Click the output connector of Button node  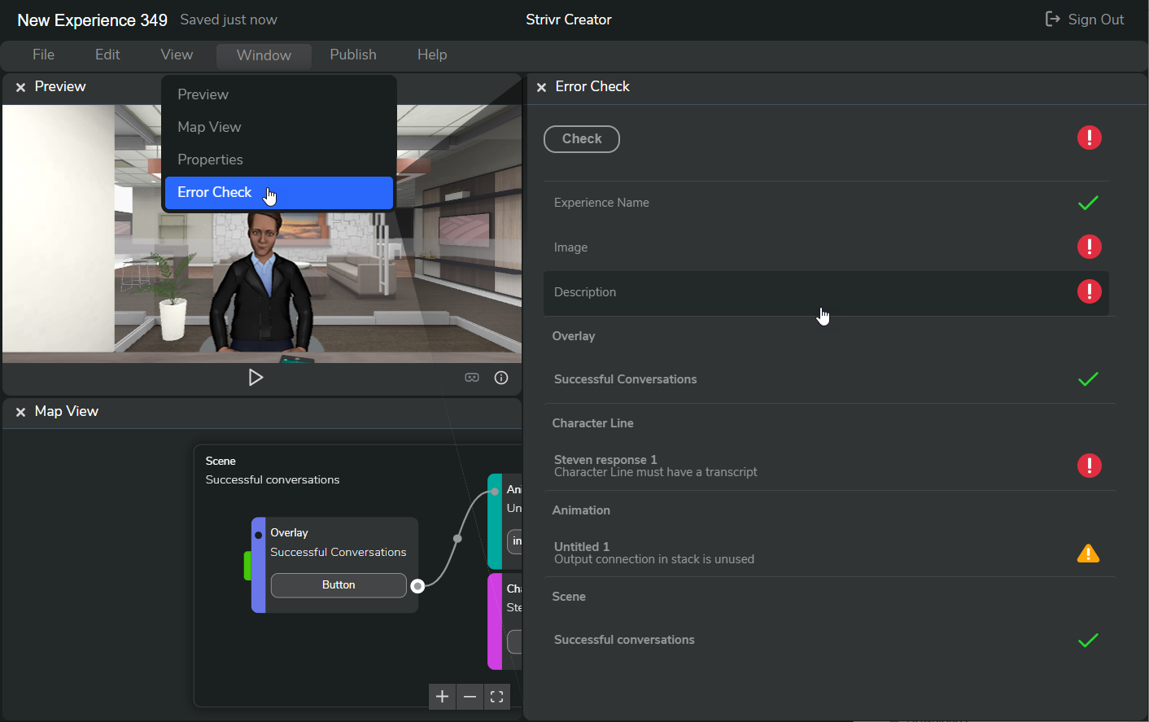tap(417, 586)
